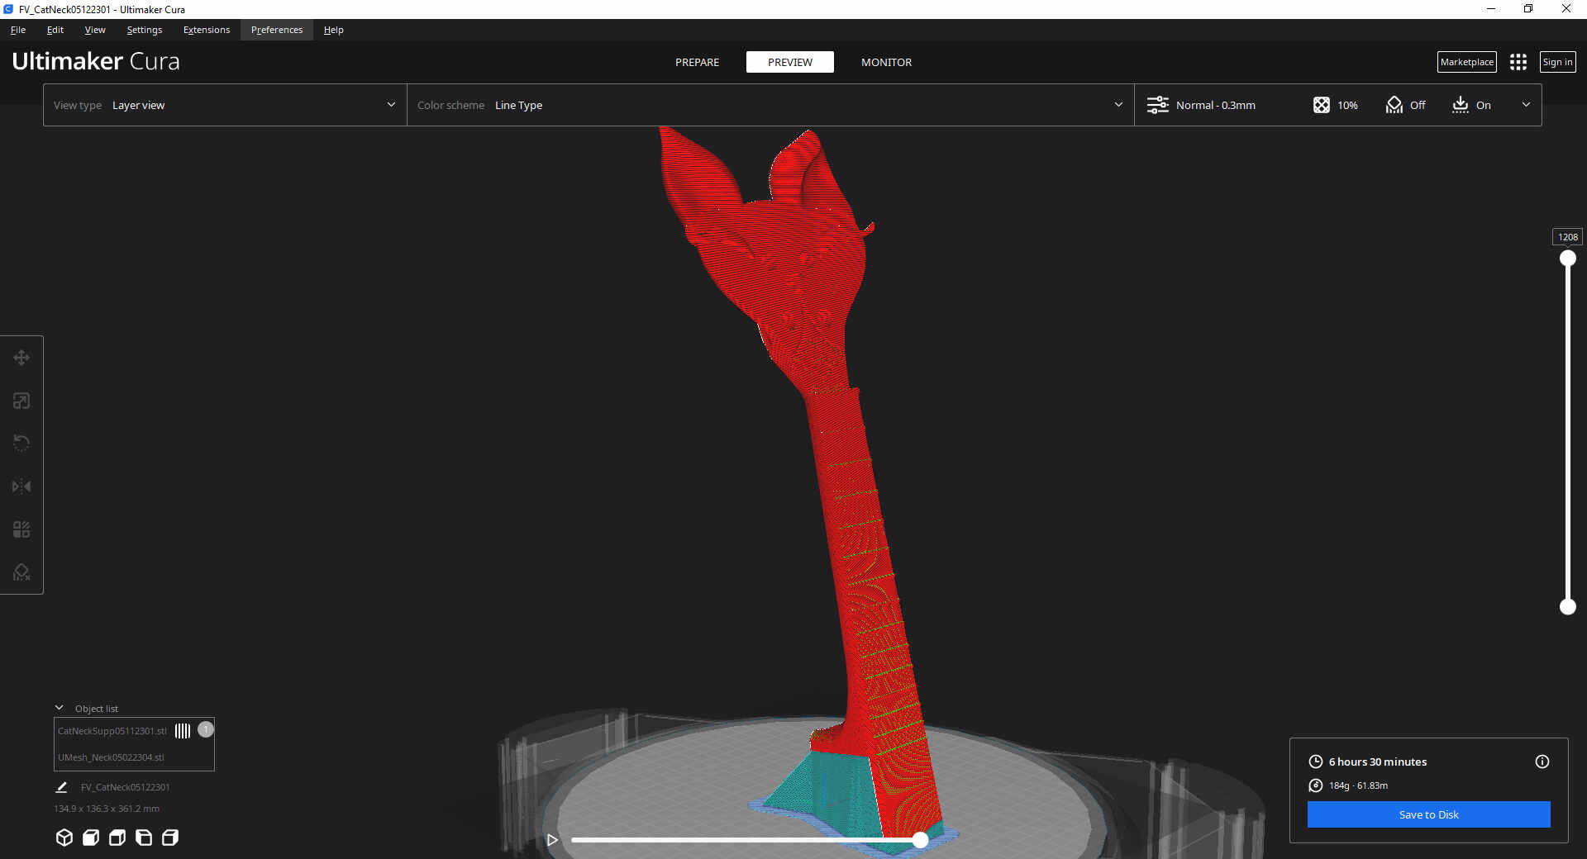Click the simulation path slider handle
The image size is (1587, 859).
click(x=920, y=840)
